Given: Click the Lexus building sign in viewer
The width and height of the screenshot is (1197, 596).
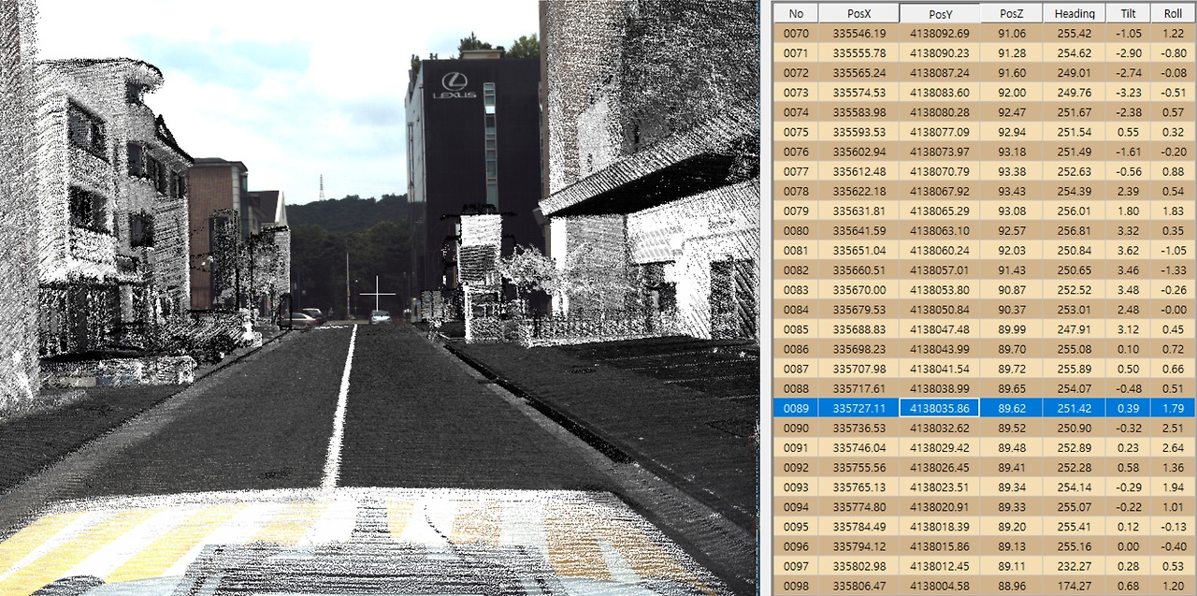Looking at the screenshot, I should [454, 87].
